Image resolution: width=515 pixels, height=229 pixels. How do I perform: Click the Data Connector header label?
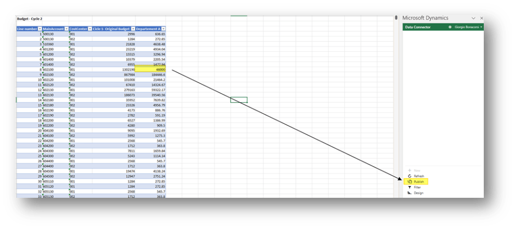pos(418,27)
